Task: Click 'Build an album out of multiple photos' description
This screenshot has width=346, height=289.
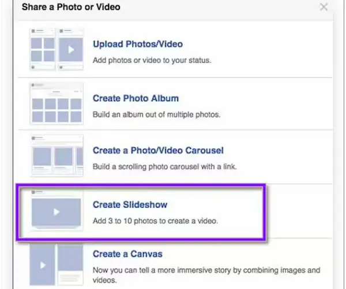Action: pos(156,114)
